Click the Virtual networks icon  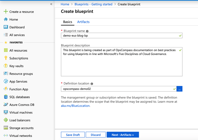6,135
